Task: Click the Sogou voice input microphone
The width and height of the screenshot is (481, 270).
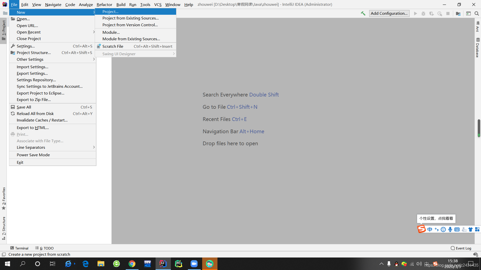Action: (x=450, y=229)
